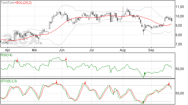This screenshot has height=105, width=188.
Task: Select the 10,00 price axis label
Action: (x=180, y=16)
